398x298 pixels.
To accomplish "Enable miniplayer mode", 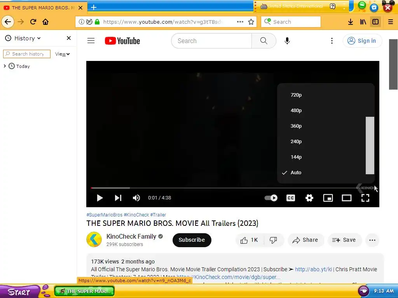I will pos(328,198).
